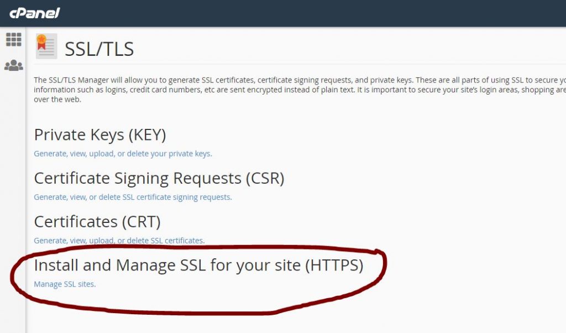Click the Install and Manage SSL heading
The width and height of the screenshot is (566, 333).
click(x=198, y=265)
